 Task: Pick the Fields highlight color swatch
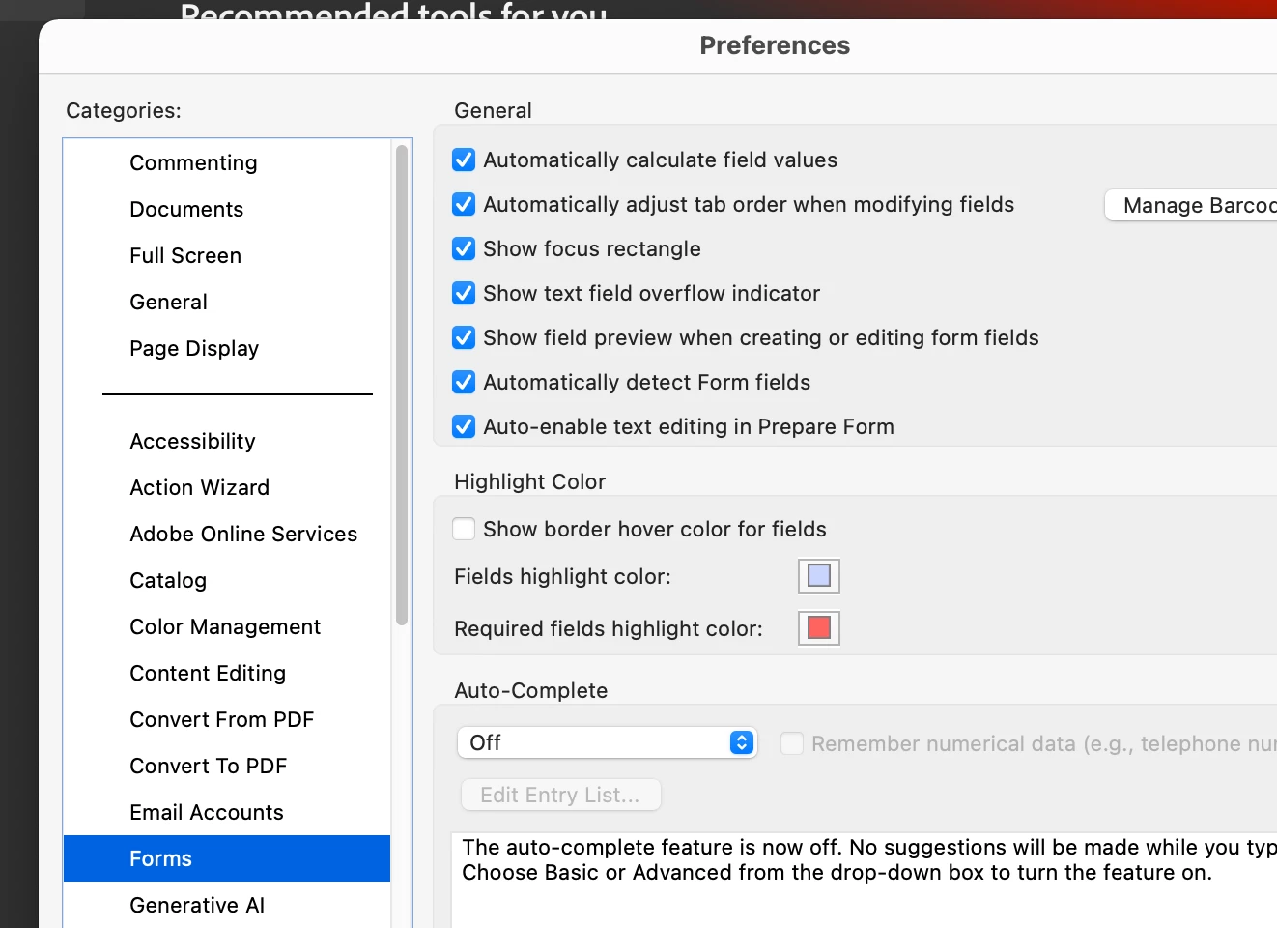coord(819,576)
